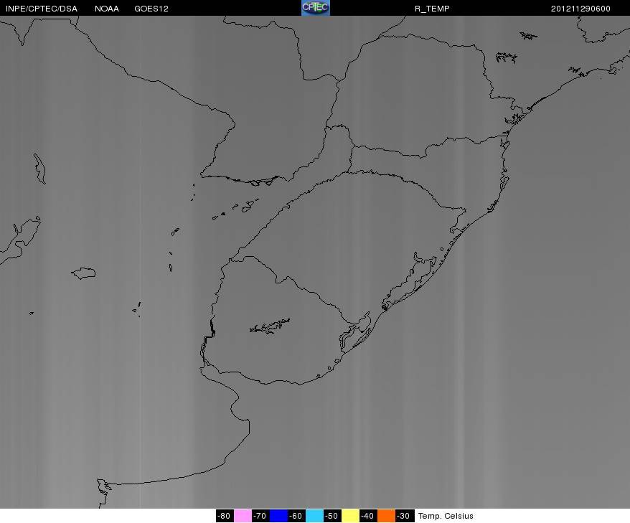Pick the pink swatch in the temperature legend

[x=243, y=516]
